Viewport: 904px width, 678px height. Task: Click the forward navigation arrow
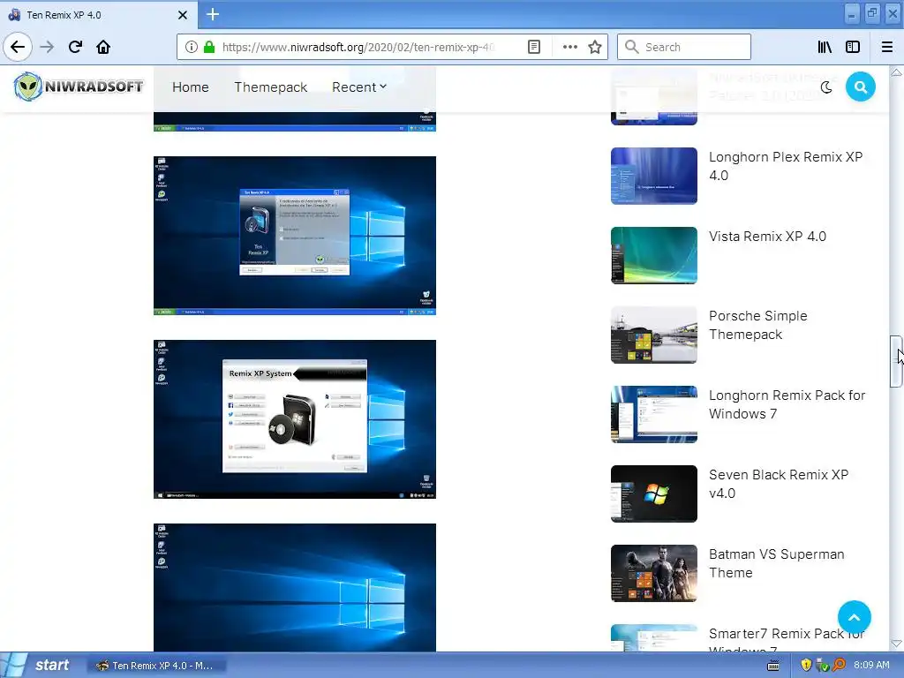[47, 47]
